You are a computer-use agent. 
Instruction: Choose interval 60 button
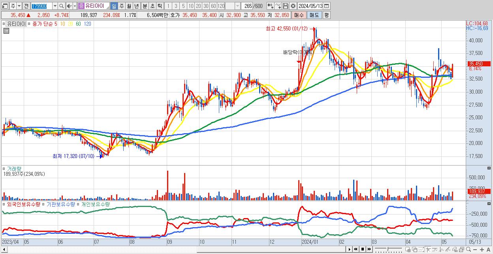pyautogui.click(x=213, y=6)
